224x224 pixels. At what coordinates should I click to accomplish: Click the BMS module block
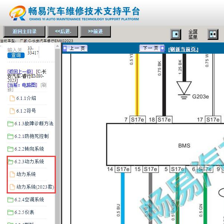(x=165, y=144)
